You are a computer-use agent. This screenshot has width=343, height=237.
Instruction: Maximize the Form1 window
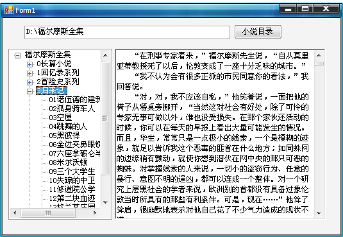pyautogui.click(x=305, y=9)
